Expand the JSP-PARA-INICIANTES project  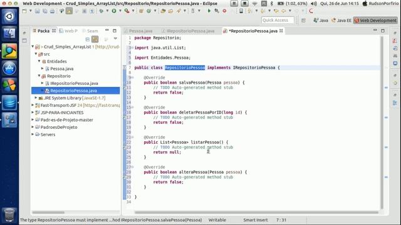(x=33, y=112)
